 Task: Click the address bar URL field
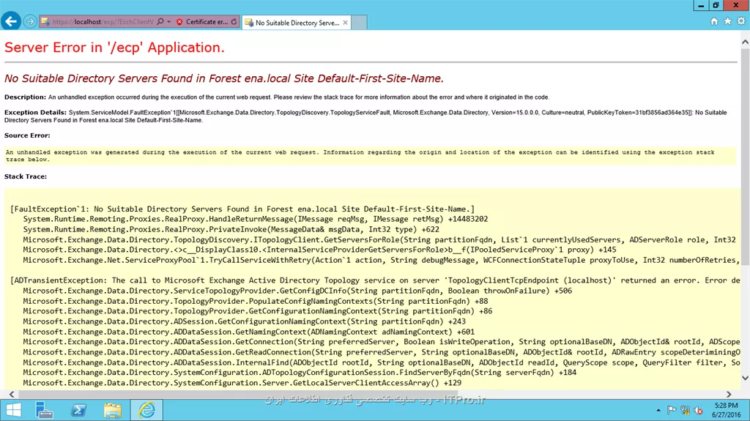(103, 21)
